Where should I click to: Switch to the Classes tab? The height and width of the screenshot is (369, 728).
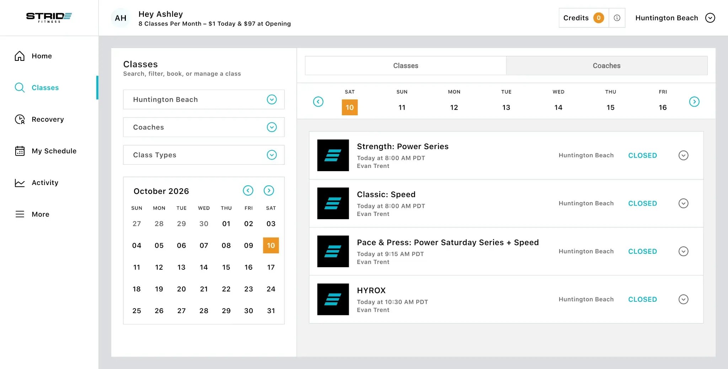(x=406, y=65)
